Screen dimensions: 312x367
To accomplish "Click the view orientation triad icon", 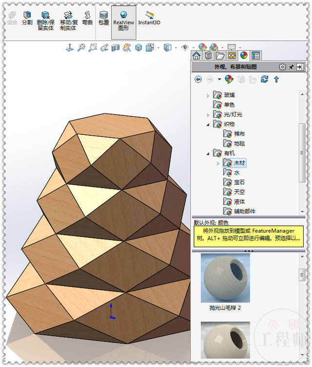I will click(x=70, y=47).
